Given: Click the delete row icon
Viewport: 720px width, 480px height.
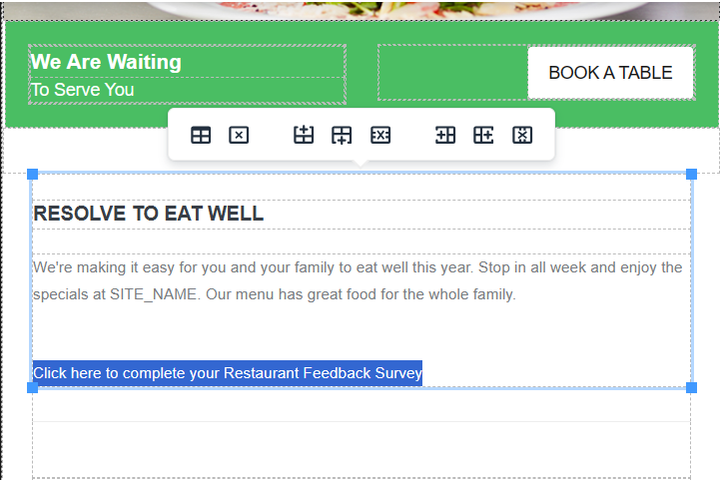Looking at the screenshot, I should pyautogui.click(x=380, y=136).
